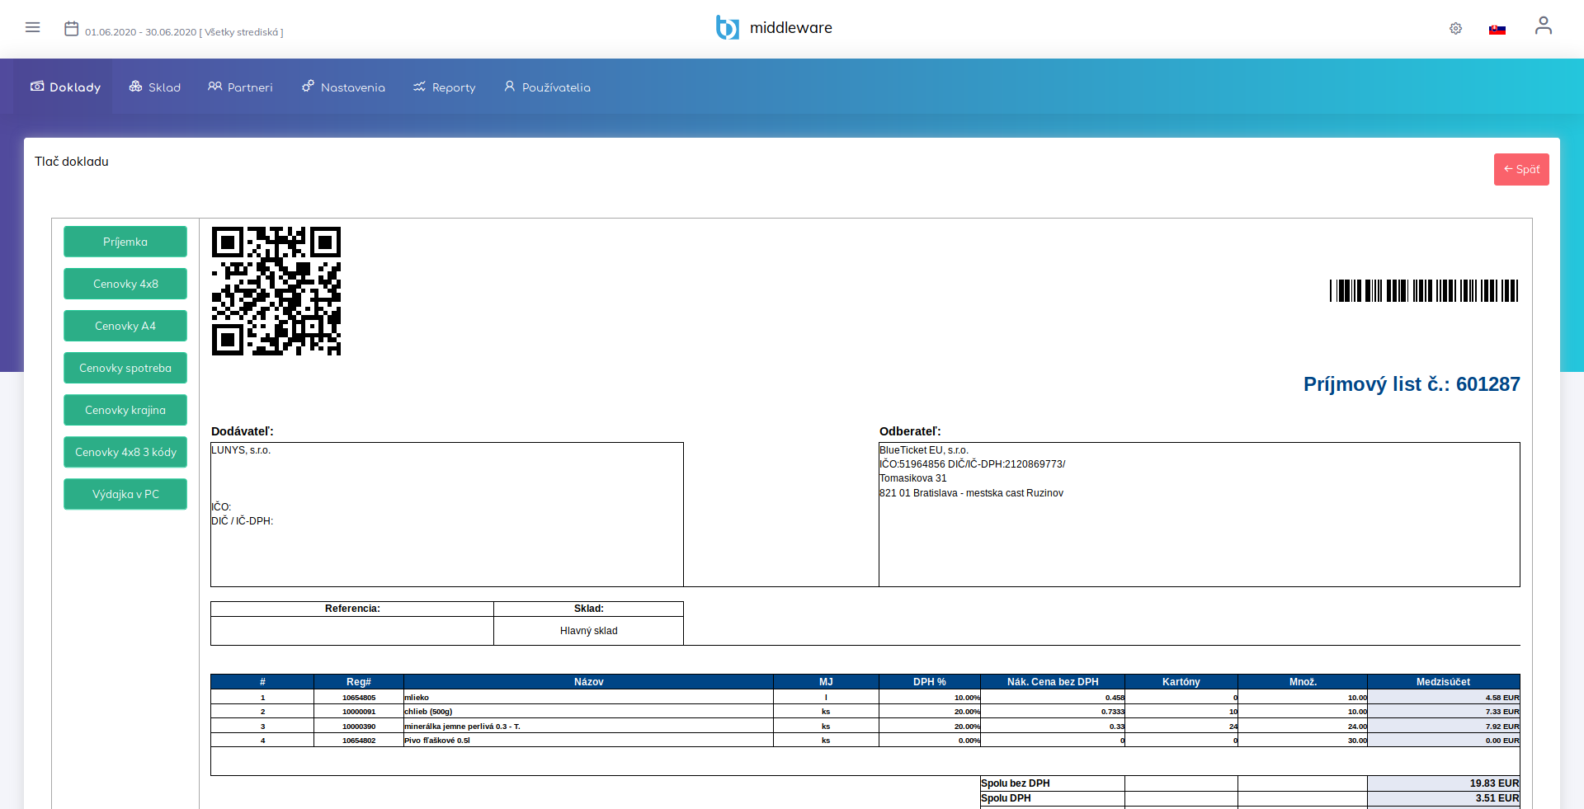Open the user profile icon
1584x809 pixels.
point(1543,26)
